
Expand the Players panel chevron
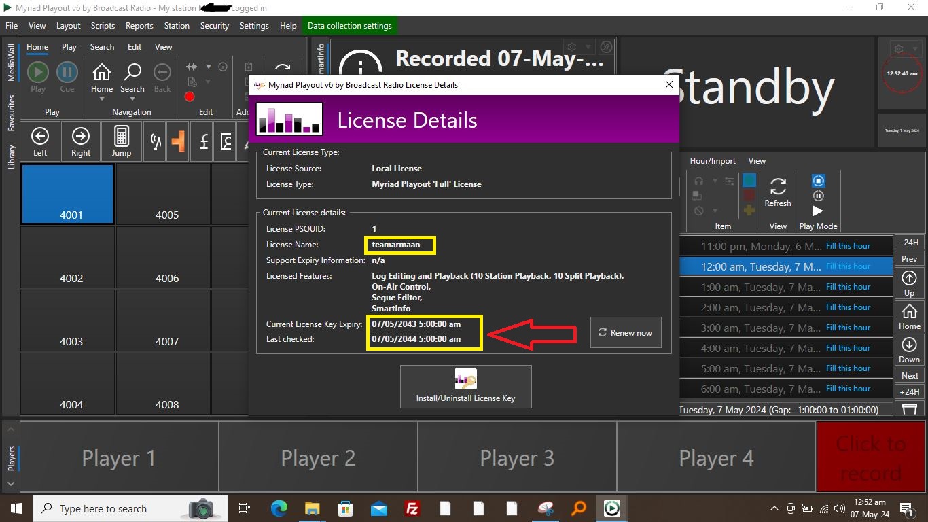click(11, 483)
